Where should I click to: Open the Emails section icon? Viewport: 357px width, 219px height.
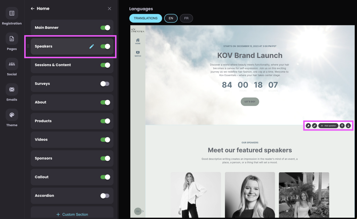click(x=12, y=90)
